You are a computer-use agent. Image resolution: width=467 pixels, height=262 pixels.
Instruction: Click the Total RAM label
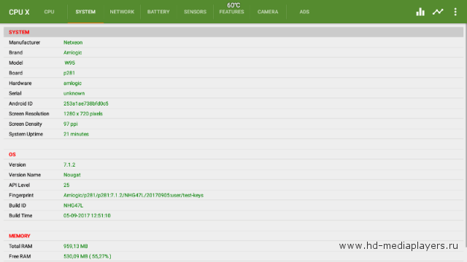[x=20, y=246]
